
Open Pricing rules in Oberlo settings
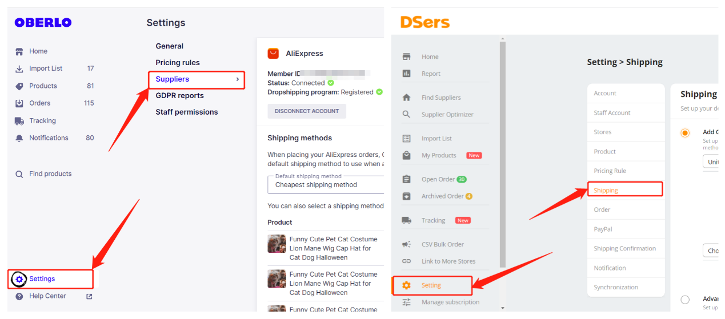(x=178, y=63)
